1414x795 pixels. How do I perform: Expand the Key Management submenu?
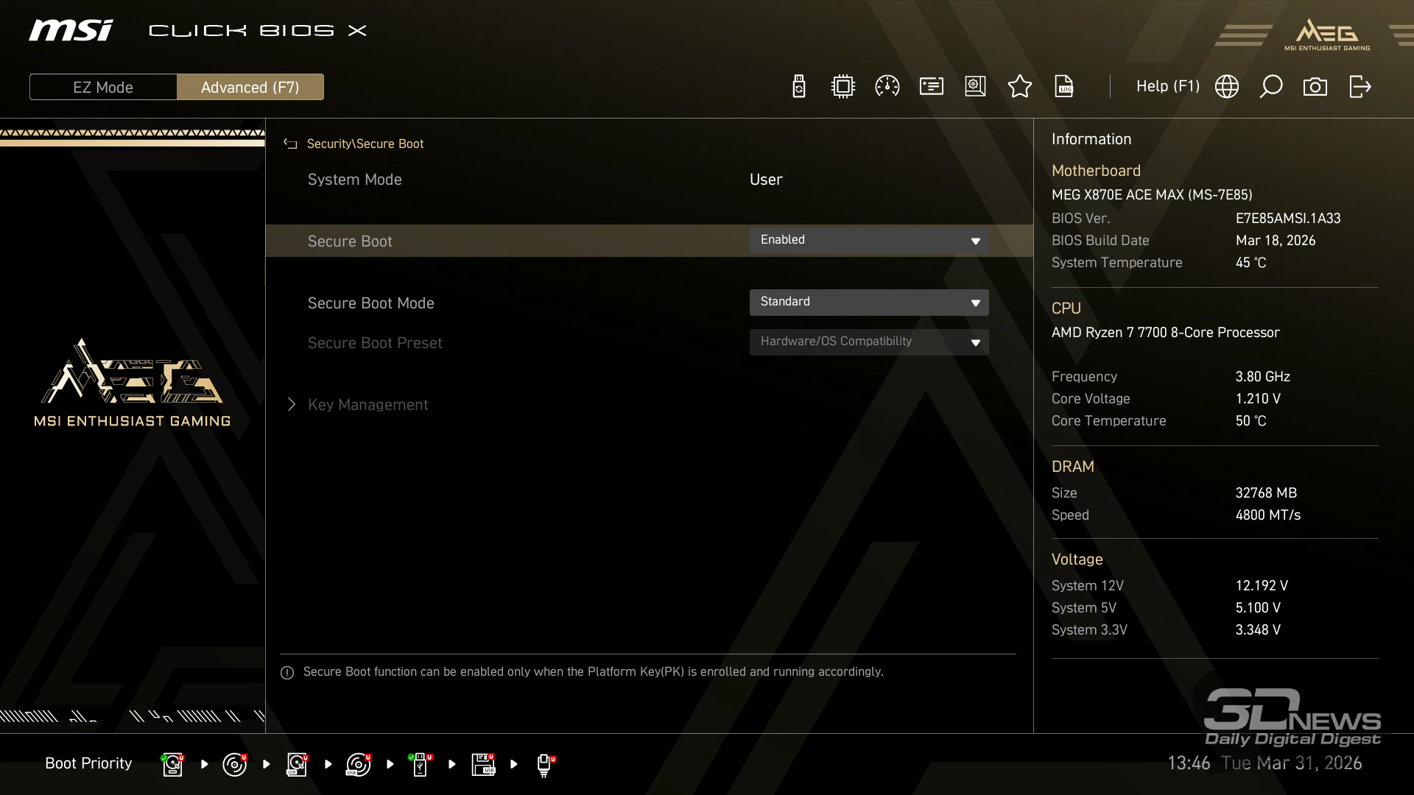tap(367, 405)
